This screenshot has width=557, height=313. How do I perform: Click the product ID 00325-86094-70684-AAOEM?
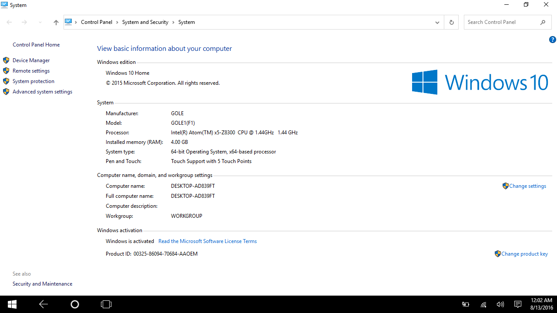[x=165, y=254]
